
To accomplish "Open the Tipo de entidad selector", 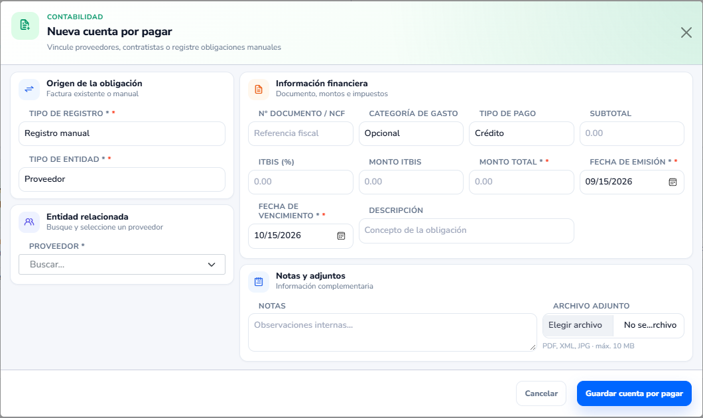I will 122,179.
